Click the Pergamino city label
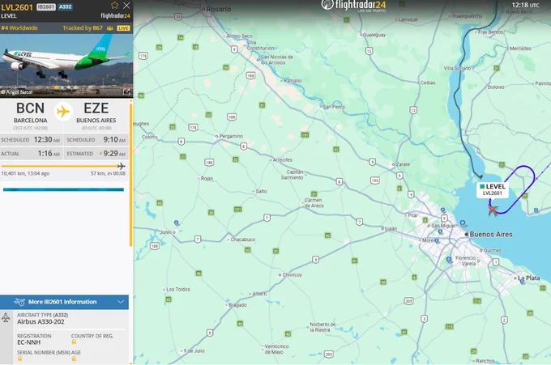Screen dimensions: 551x365 click(231, 136)
